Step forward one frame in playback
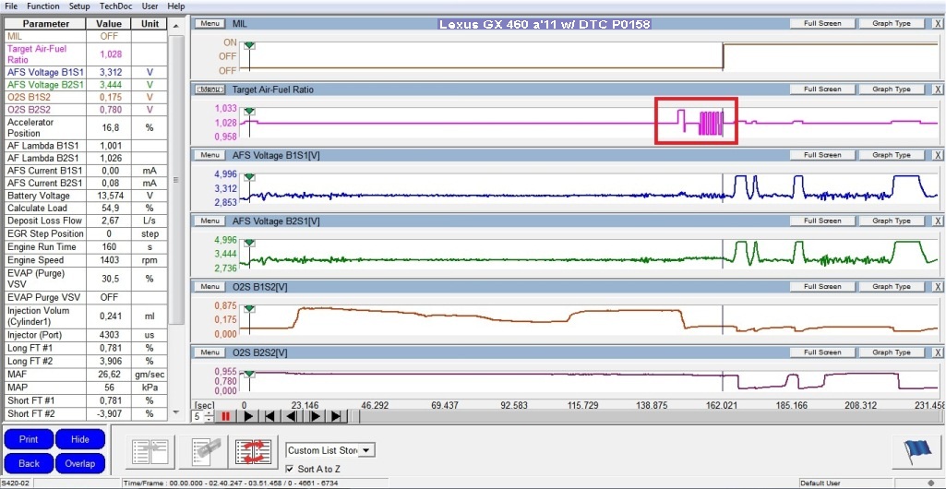This screenshot has width=946, height=489. (315, 417)
